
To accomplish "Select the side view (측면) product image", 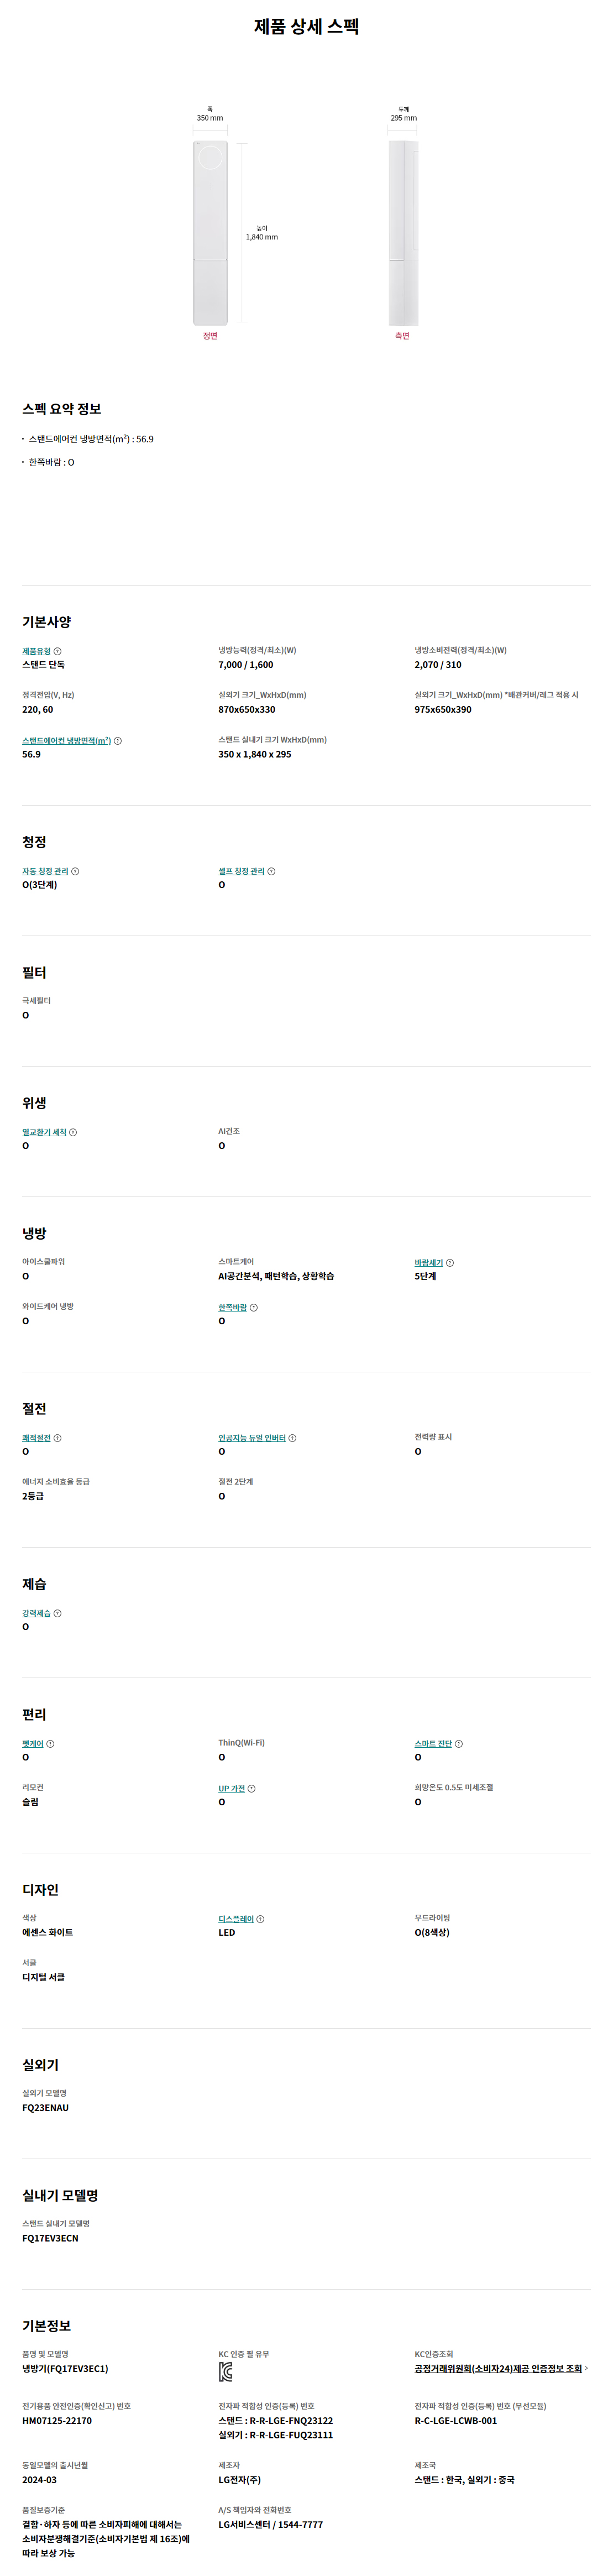I will coord(403,233).
